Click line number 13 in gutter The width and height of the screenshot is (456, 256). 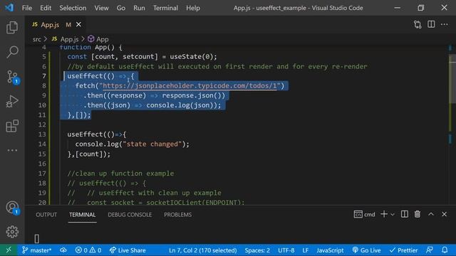(x=42, y=134)
